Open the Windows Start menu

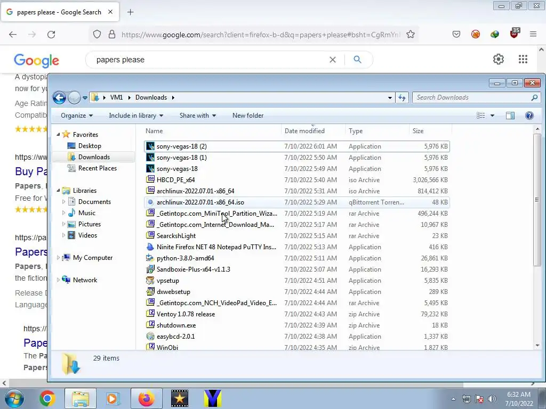(14, 398)
